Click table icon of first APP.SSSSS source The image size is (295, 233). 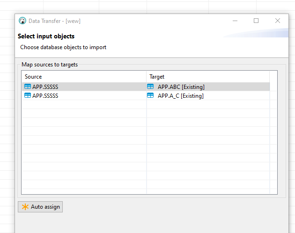coord(28,87)
